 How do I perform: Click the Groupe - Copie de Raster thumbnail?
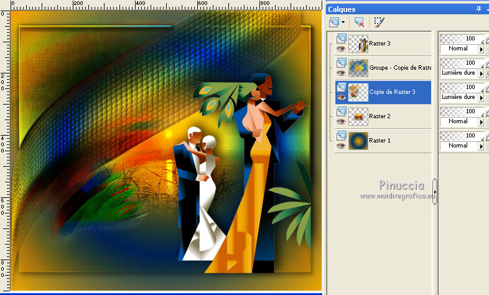click(x=358, y=68)
